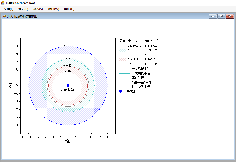Image resolution: width=236 pixels, height=162 pixels.
Task: Click the cyan line sample for 二度烧伤半径
Action: 124,73
